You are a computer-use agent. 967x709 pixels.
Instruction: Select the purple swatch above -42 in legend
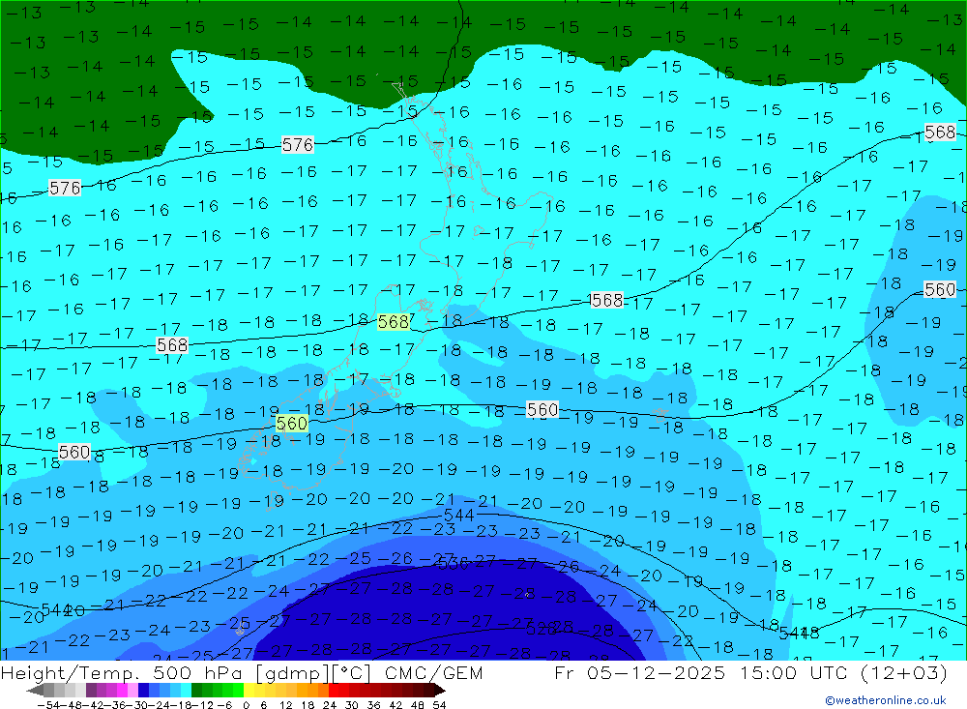click(91, 690)
